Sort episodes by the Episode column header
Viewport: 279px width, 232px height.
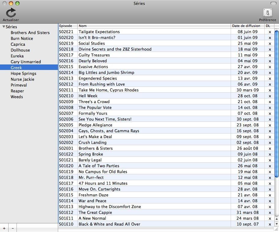67,26
